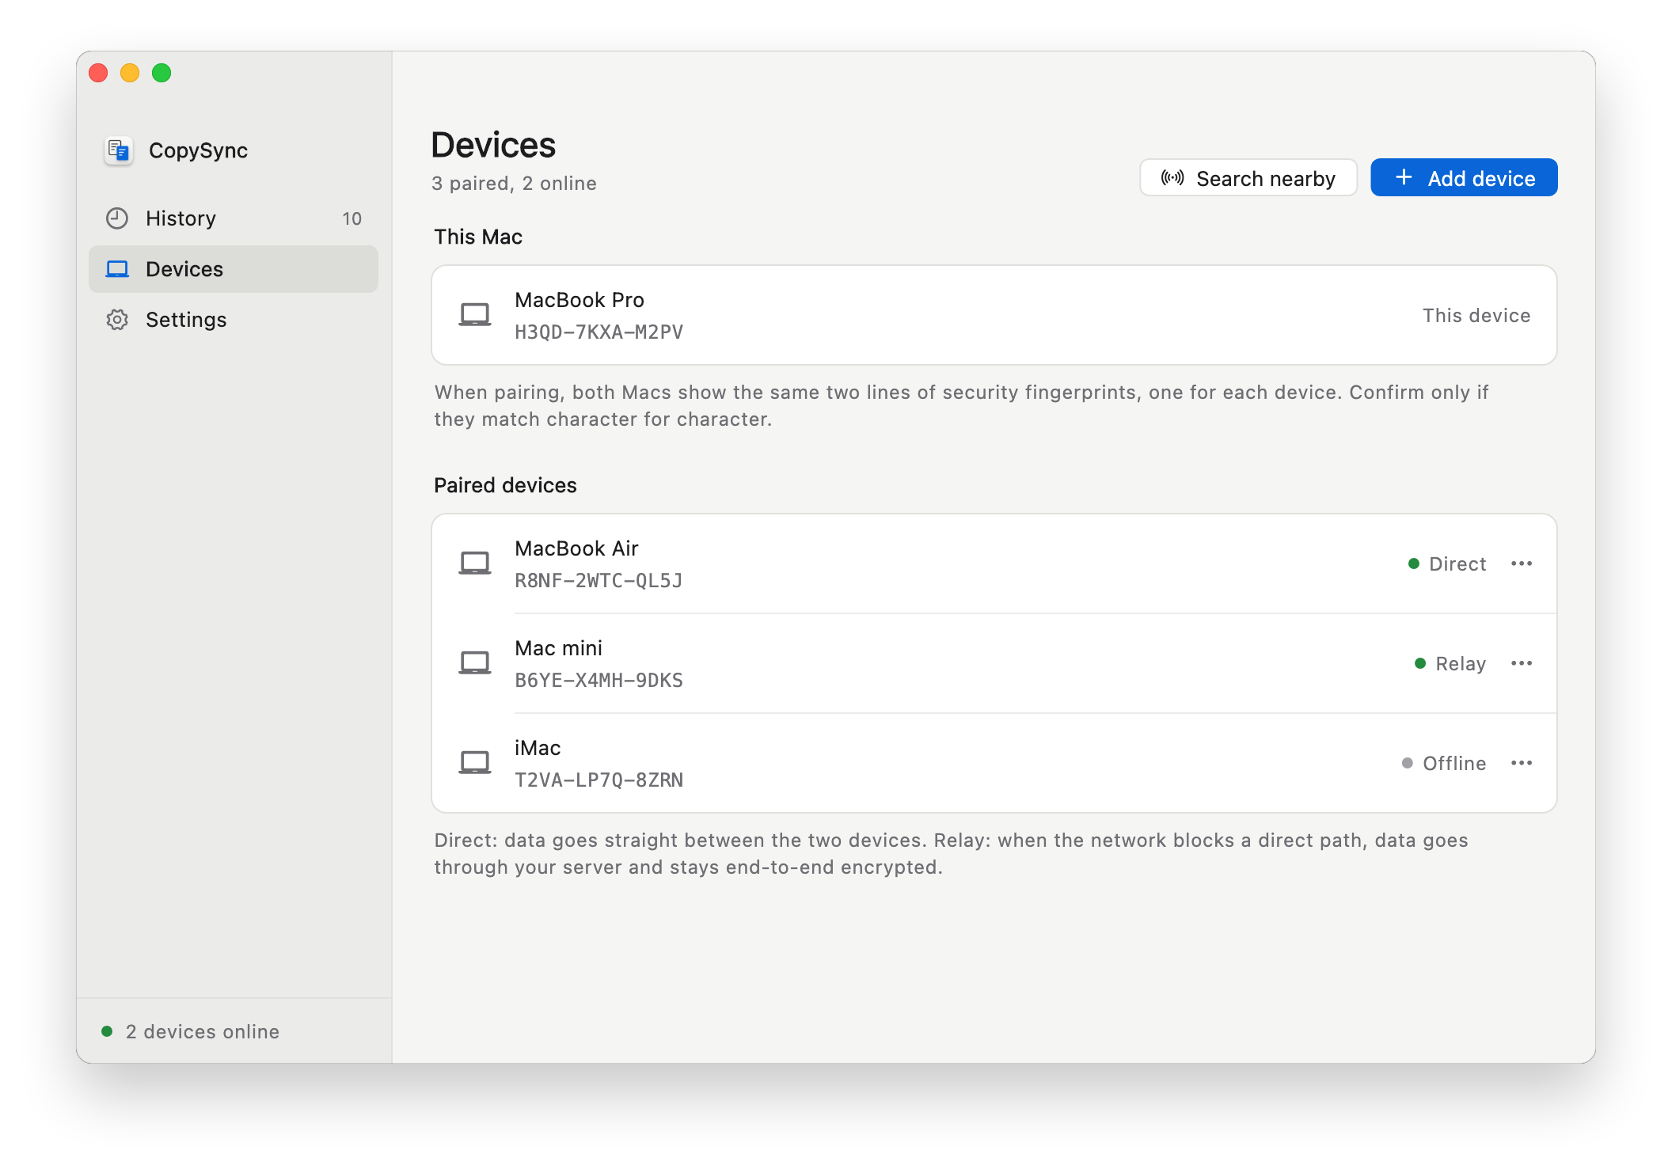
Task: Click the green dot by 2 devices online
Action: coord(107,1031)
